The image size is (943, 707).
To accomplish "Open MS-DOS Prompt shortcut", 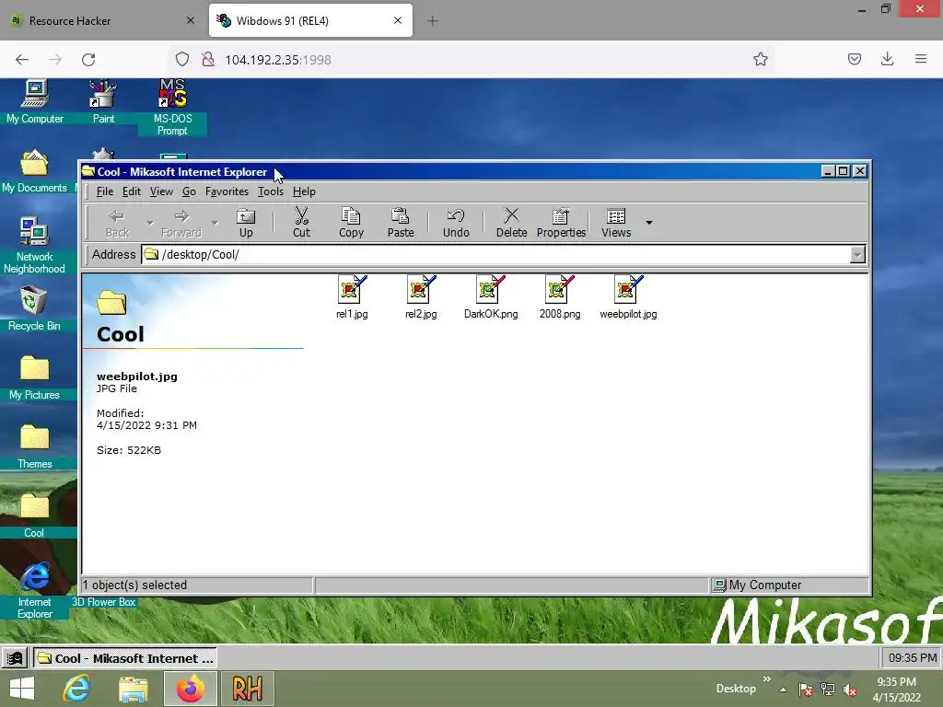I will pos(172,108).
